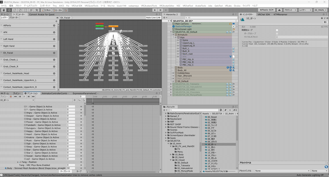Click Main Camera camera icon in Hierarchy

coord(234,24)
